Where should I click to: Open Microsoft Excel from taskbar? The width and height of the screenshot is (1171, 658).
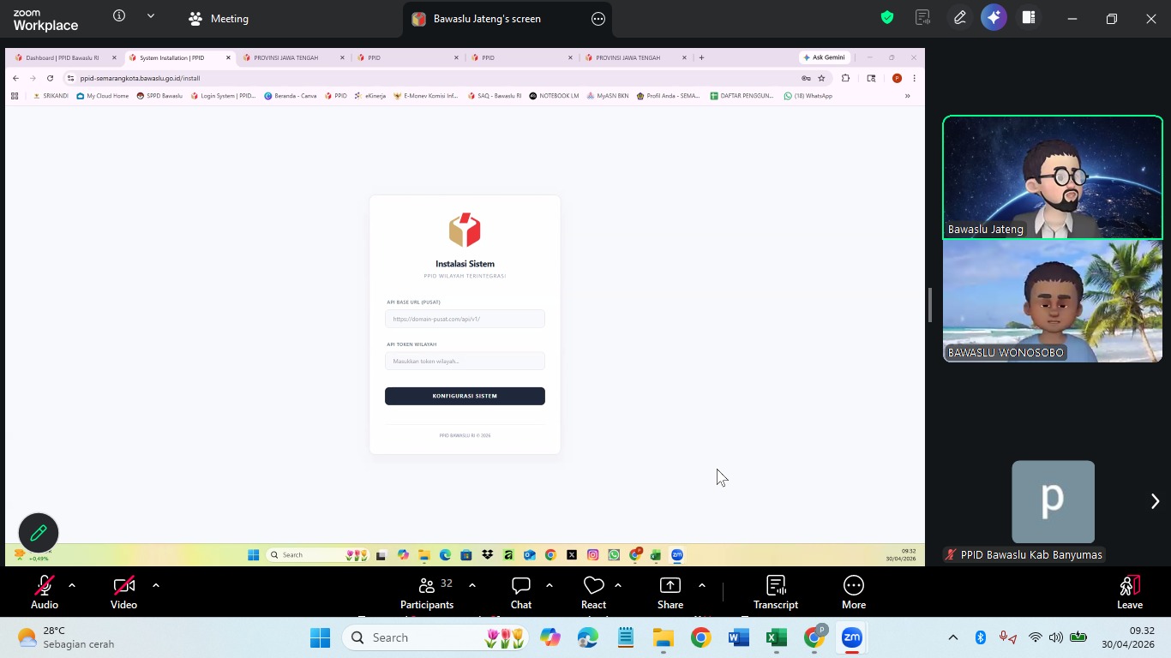point(777,637)
